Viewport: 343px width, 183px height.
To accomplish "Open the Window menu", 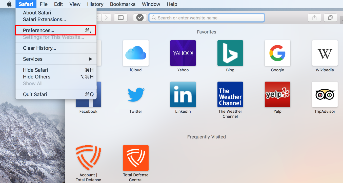I will [x=151, y=4].
